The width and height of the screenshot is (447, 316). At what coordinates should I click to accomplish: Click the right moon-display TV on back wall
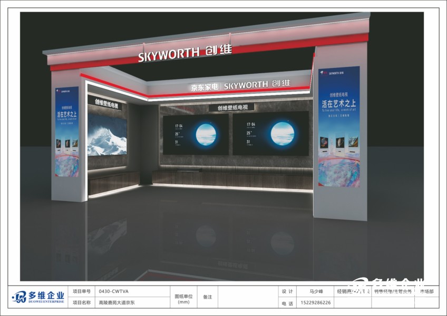coord(271,133)
